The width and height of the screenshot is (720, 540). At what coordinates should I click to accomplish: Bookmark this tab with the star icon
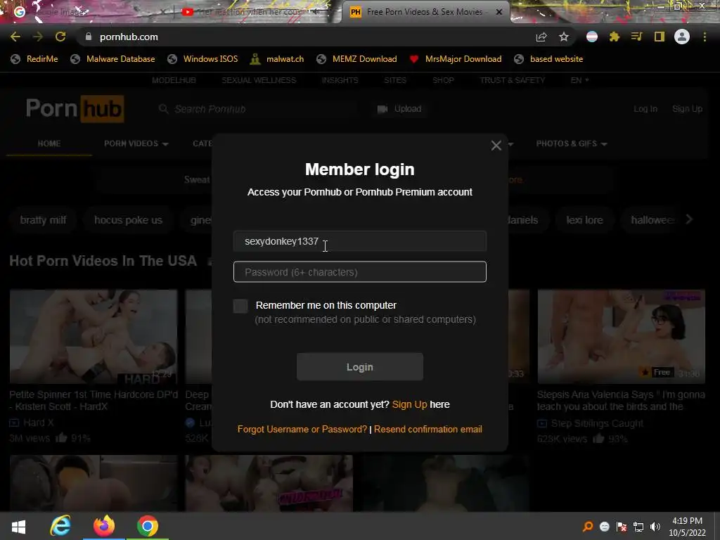(564, 37)
